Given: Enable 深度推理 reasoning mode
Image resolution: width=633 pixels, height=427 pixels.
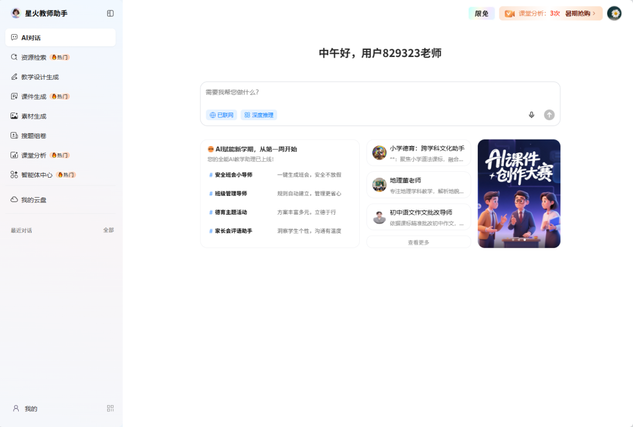Looking at the screenshot, I should [x=258, y=115].
